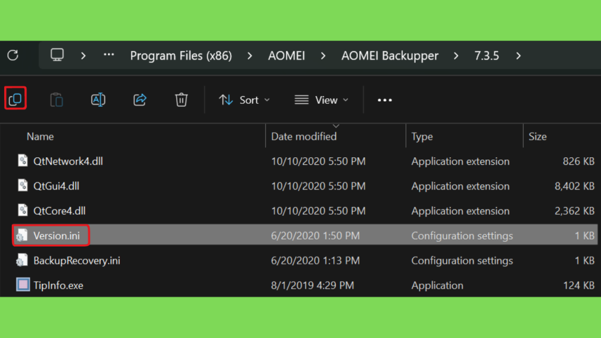Click the Rename toolbar icon
This screenshot has width=601, height=338.
click(x=98, y=100)
